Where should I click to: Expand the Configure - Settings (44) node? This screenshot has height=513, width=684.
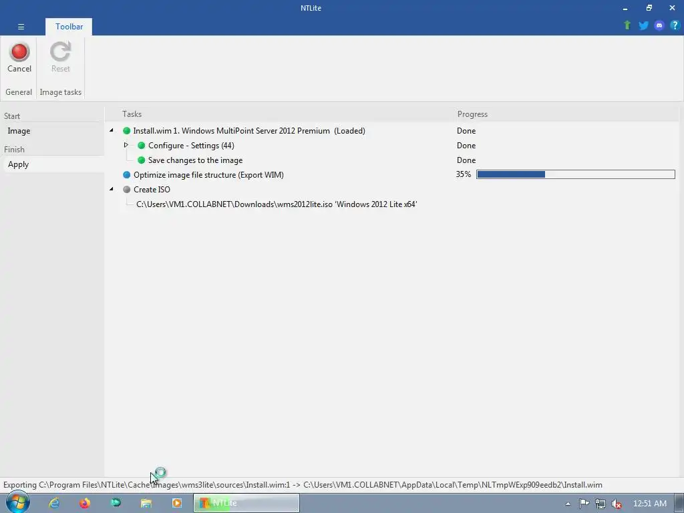coord(126,145)
